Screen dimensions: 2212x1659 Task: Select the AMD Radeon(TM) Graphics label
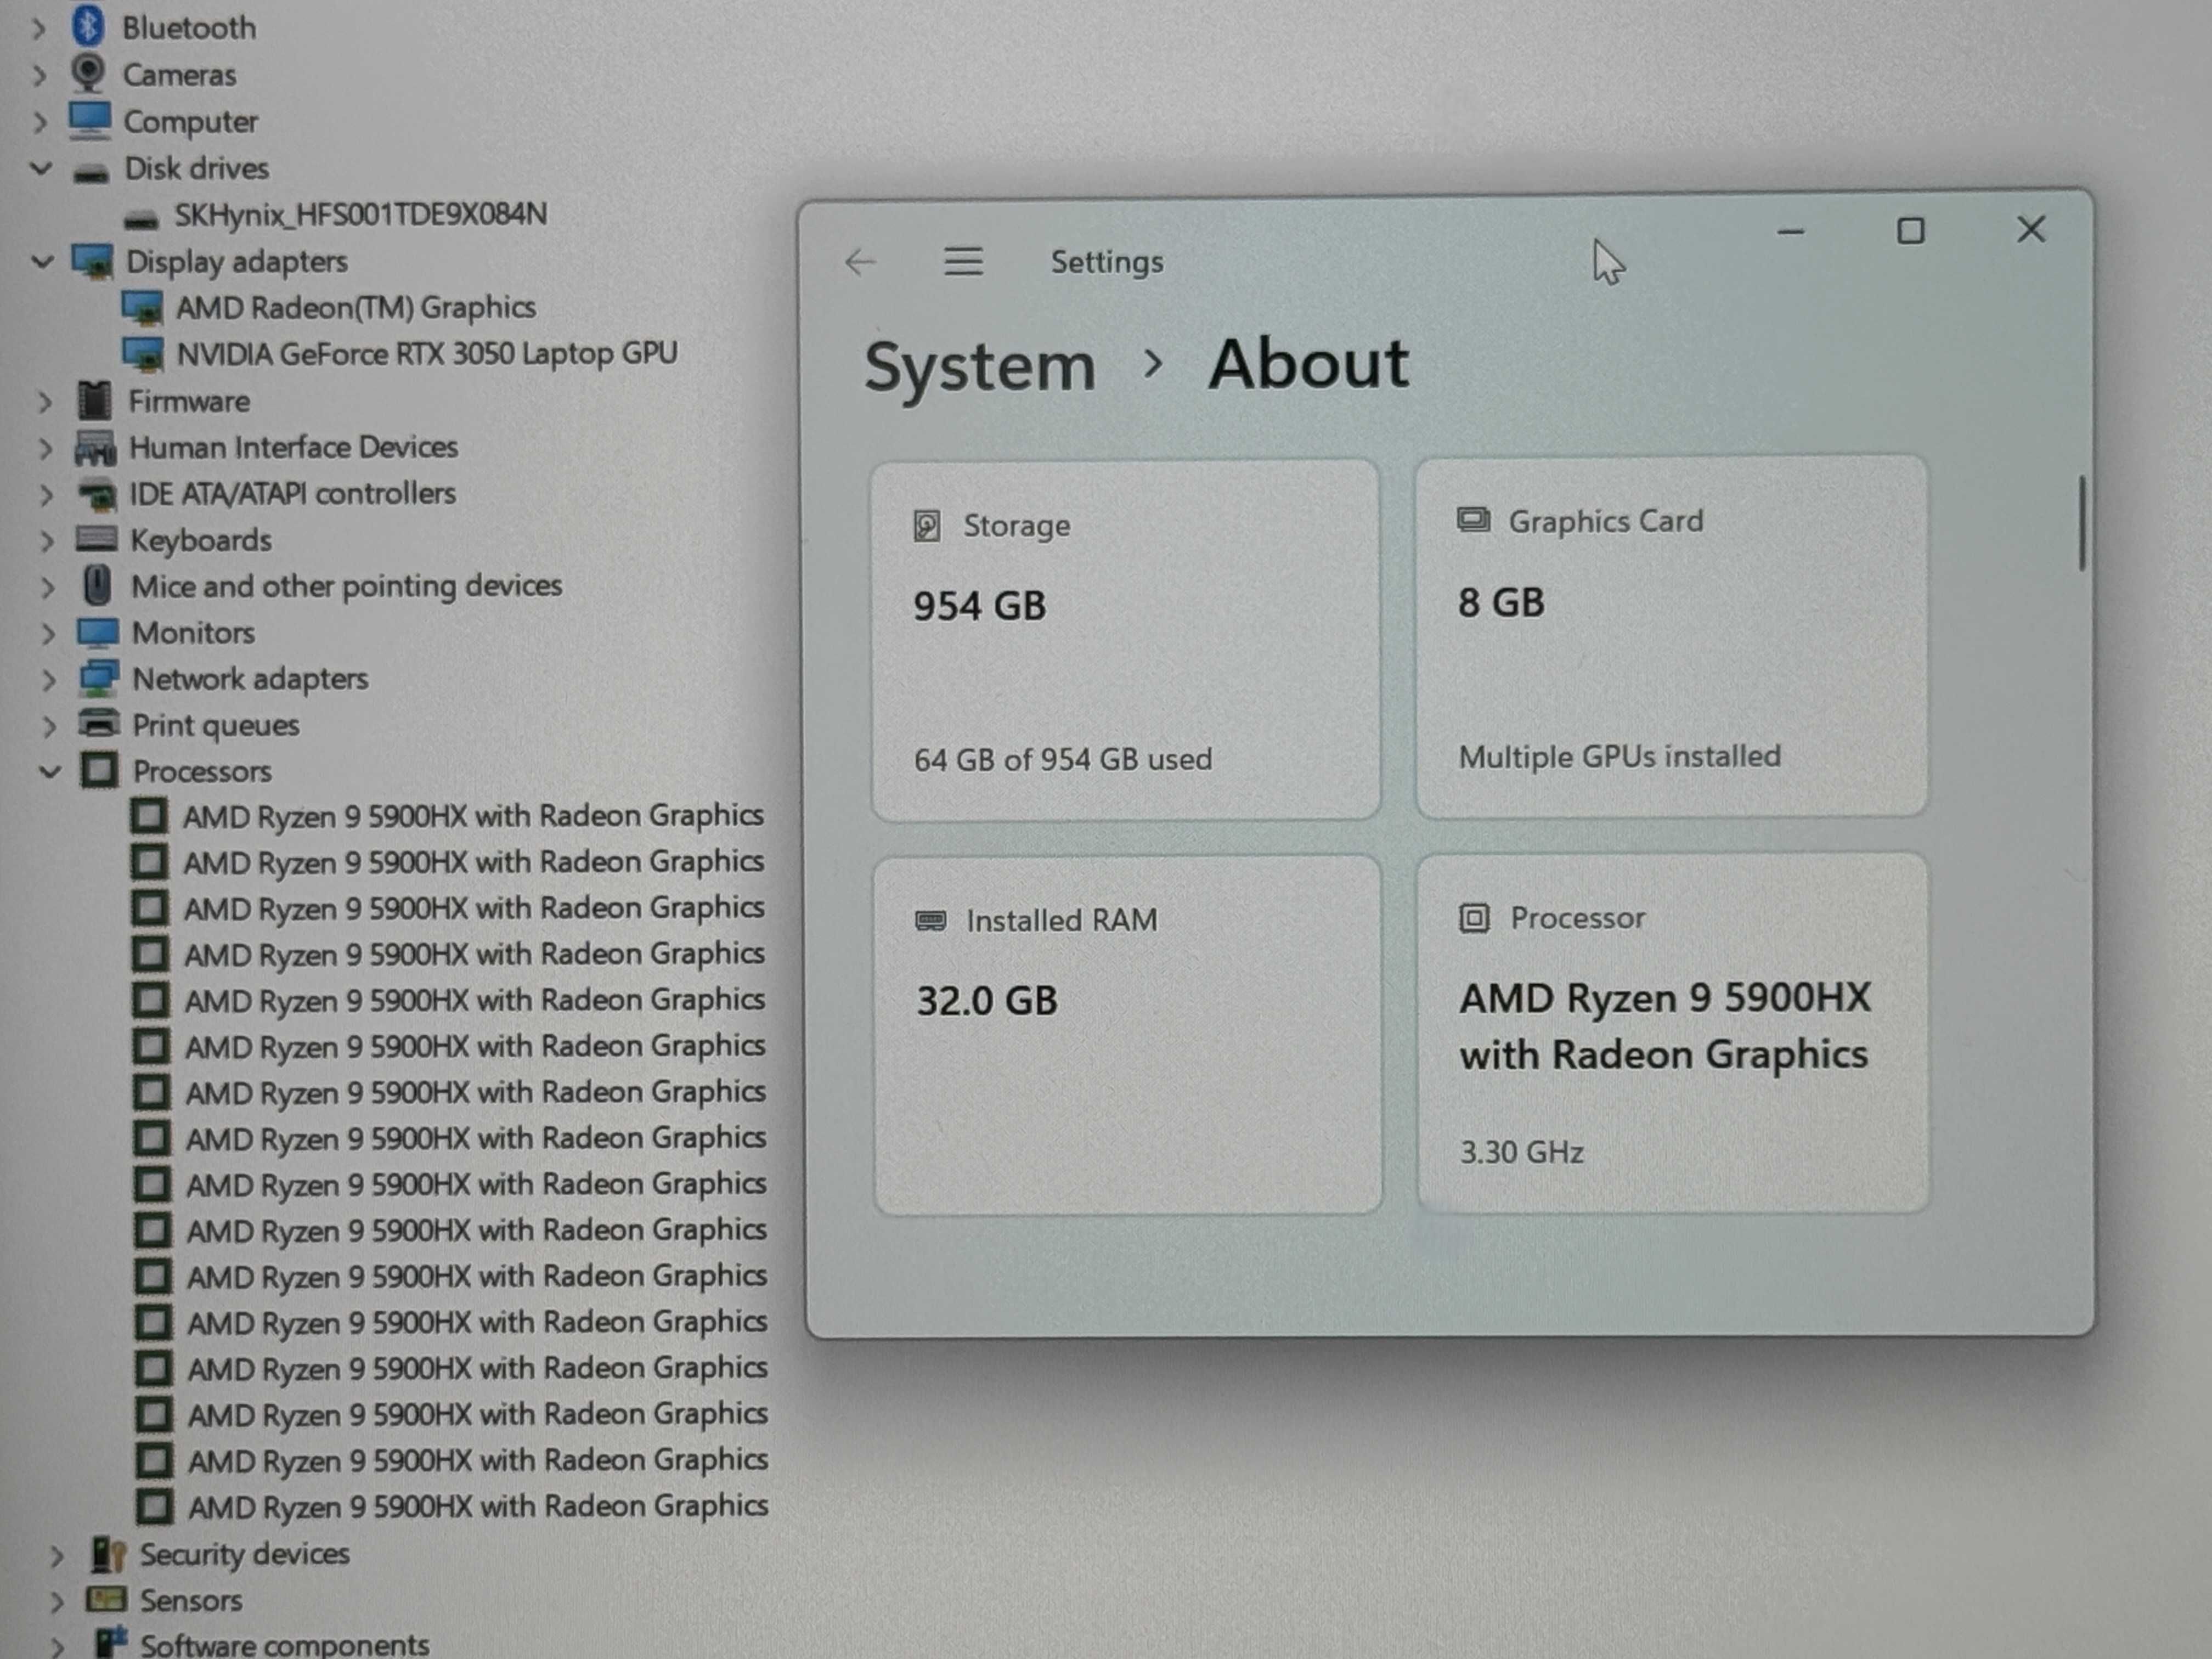pos(356,308)
